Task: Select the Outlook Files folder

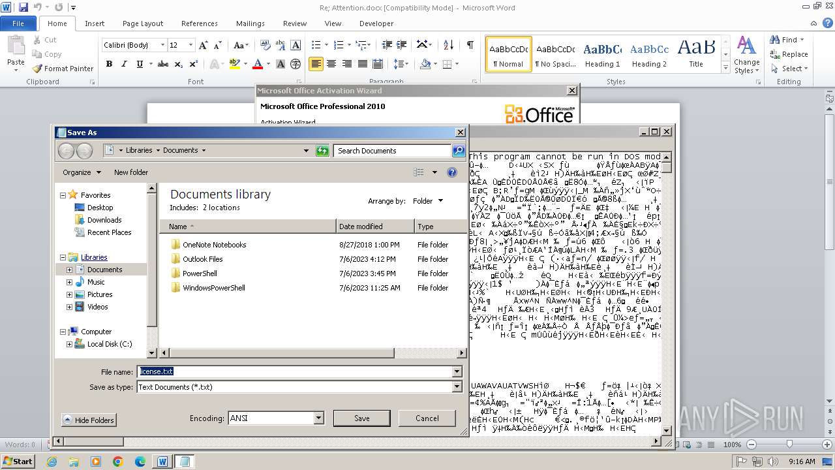Action: click(x=202, y=259)
